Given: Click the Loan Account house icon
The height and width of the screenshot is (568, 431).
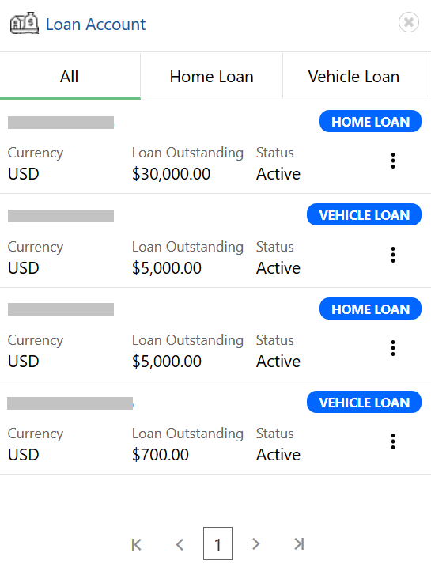Looking at the screenshot, I should (x=25, y=23).
